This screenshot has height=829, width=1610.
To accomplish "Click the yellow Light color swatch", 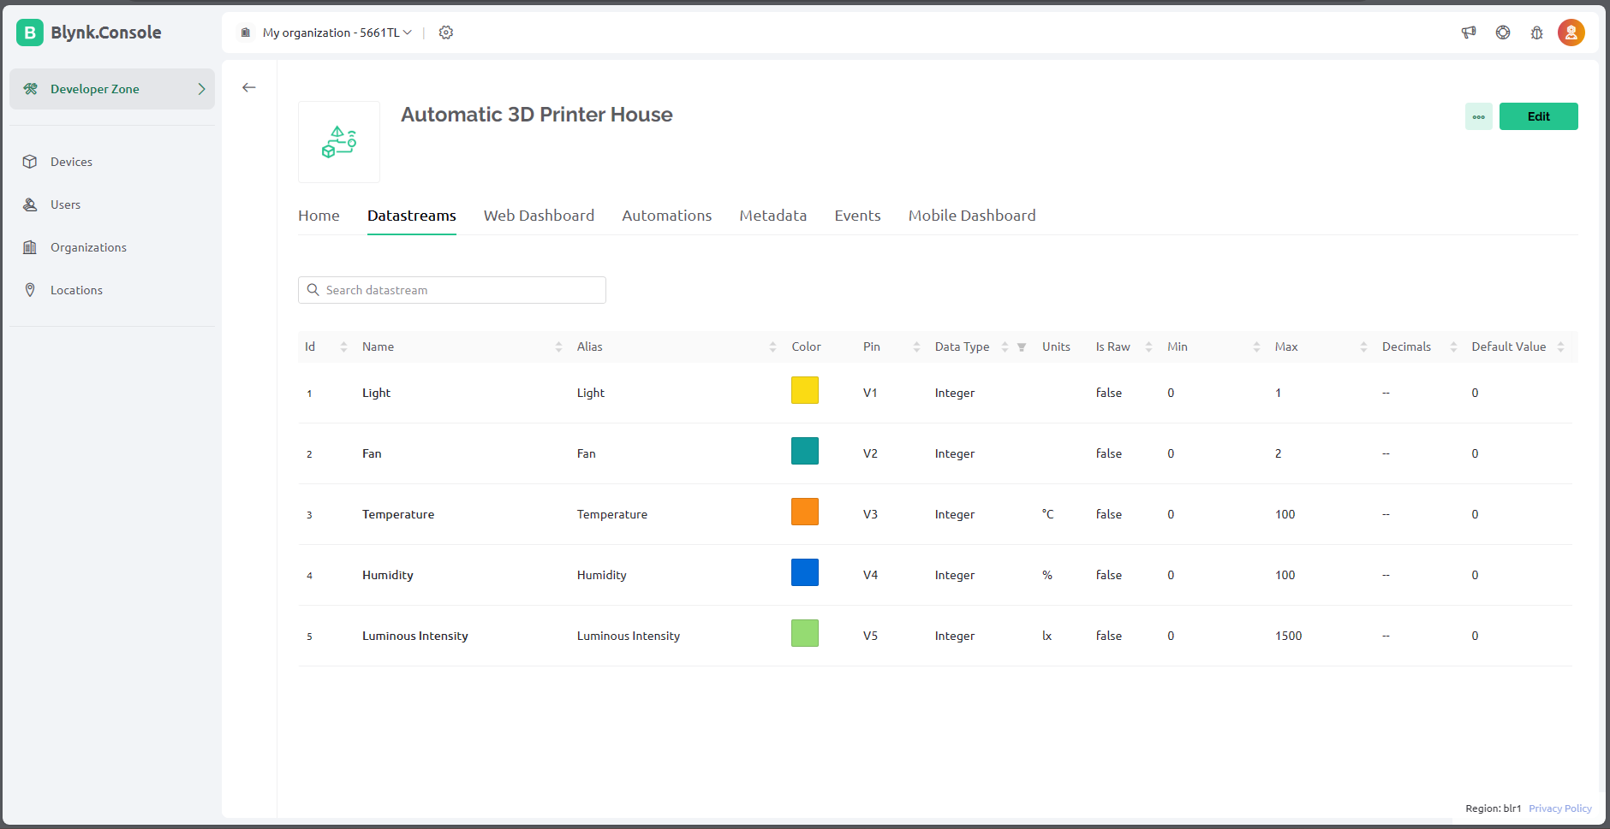I will (805, 390).
